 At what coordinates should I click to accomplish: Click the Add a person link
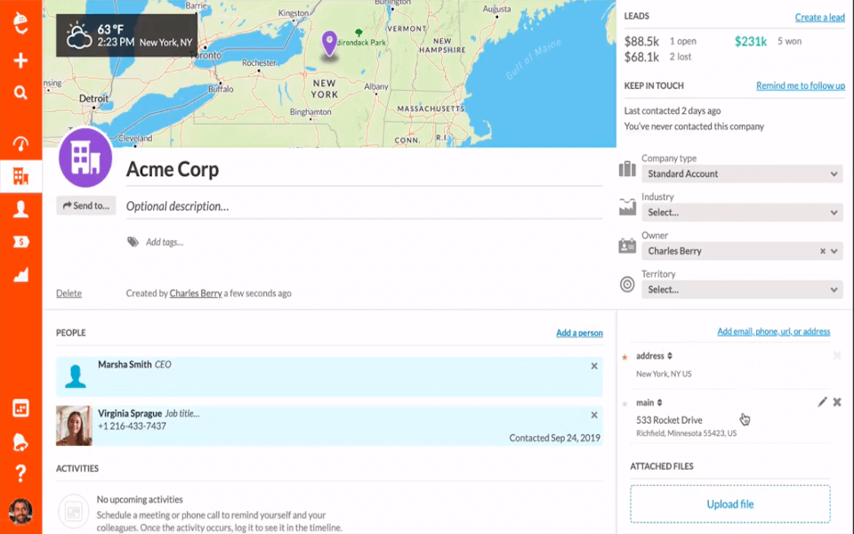(579, 333)
